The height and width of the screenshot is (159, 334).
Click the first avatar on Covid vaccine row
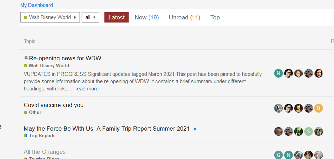tap(278, 108)
